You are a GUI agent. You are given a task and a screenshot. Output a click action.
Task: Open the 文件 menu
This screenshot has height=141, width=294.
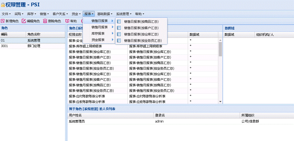click(x=6, y=14)
